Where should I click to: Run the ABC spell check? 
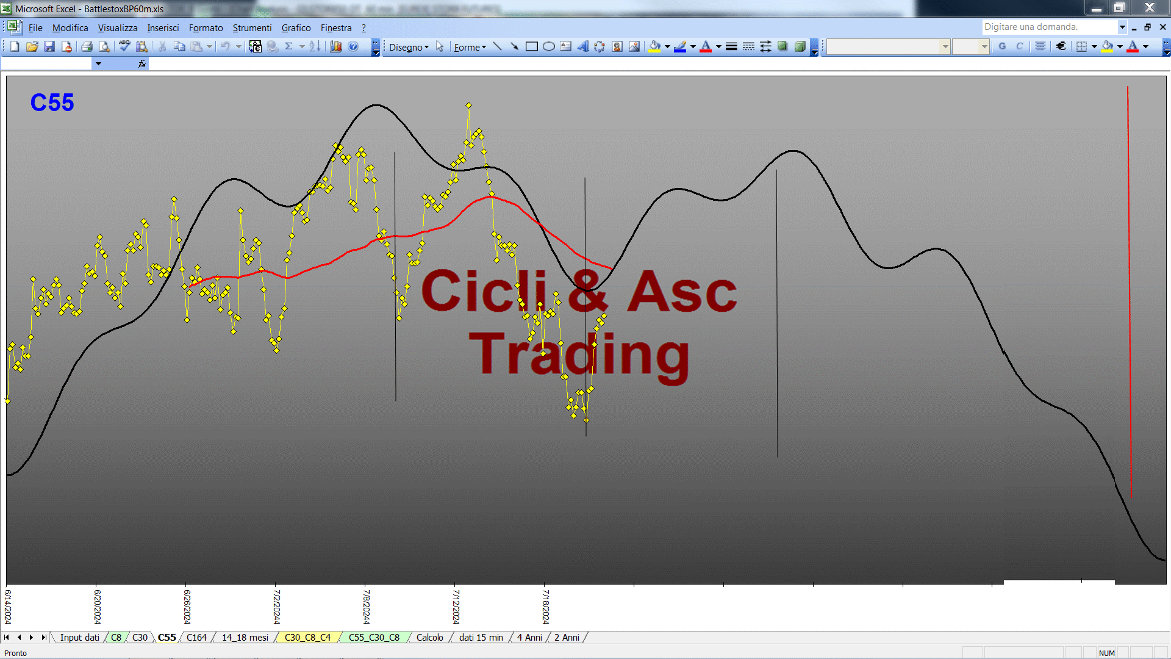click(125, 46)
